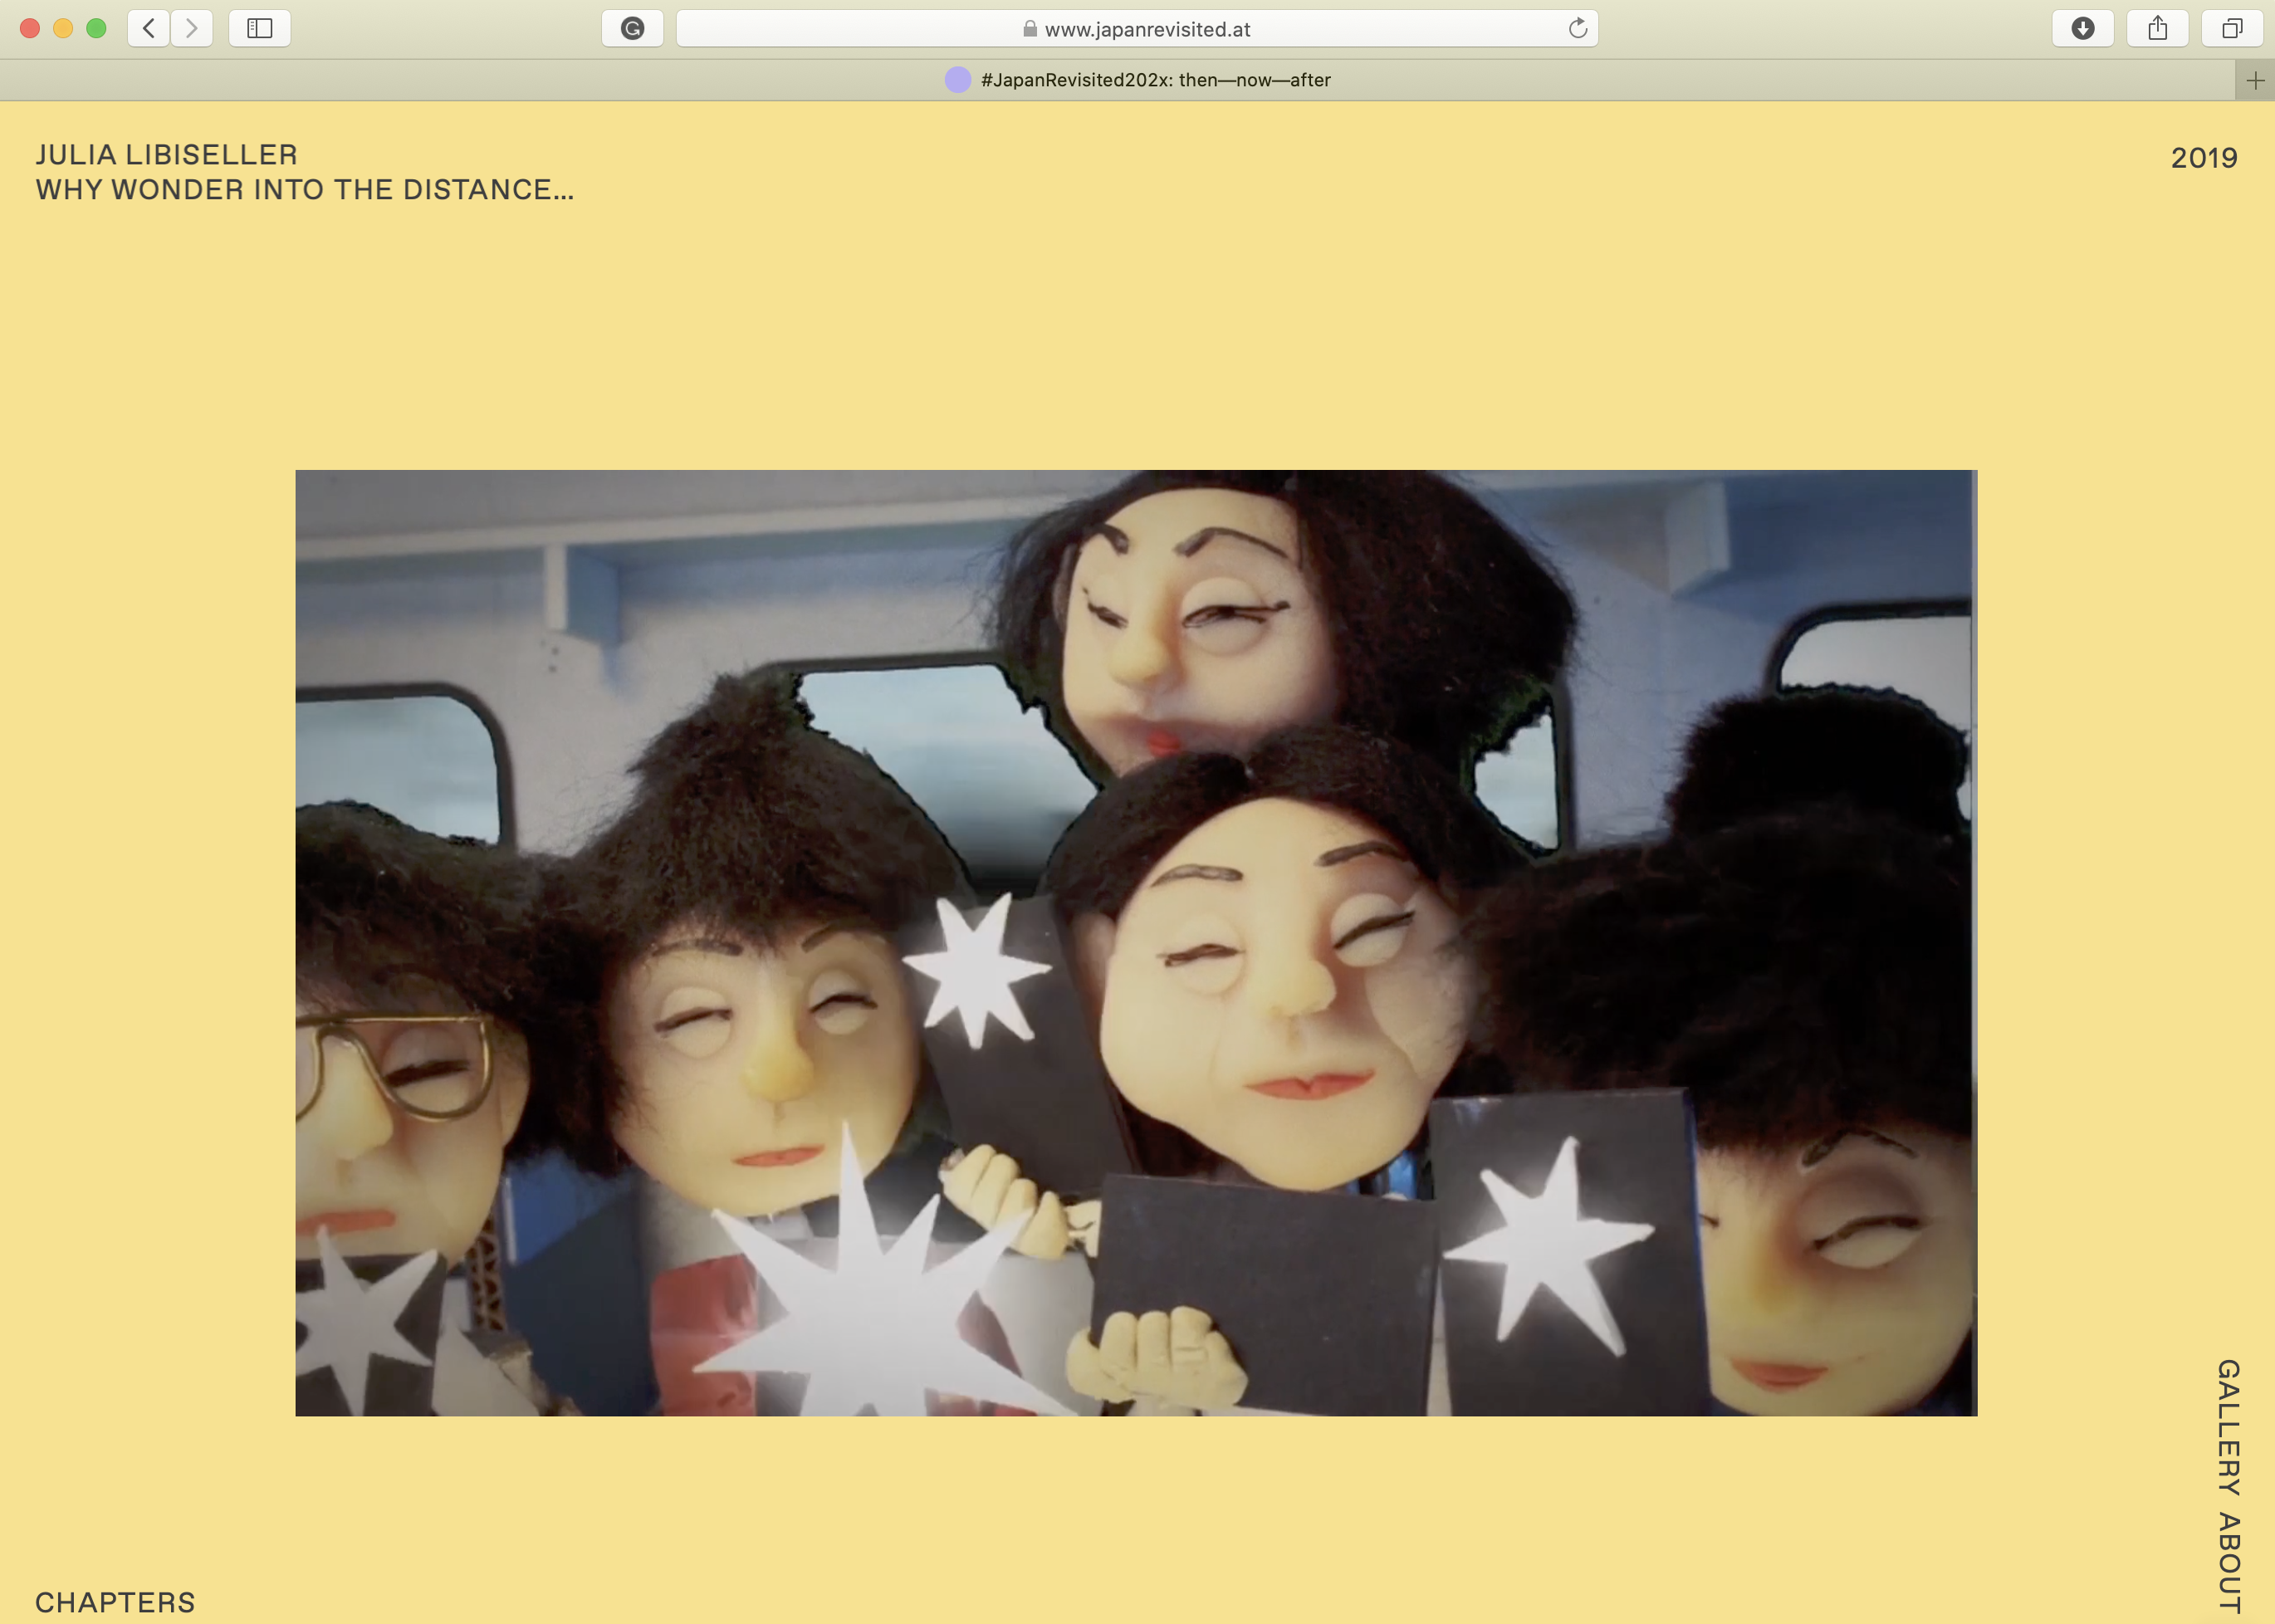Show tab overview icon
The image size is (2275, 1624).
(2231, 28)
